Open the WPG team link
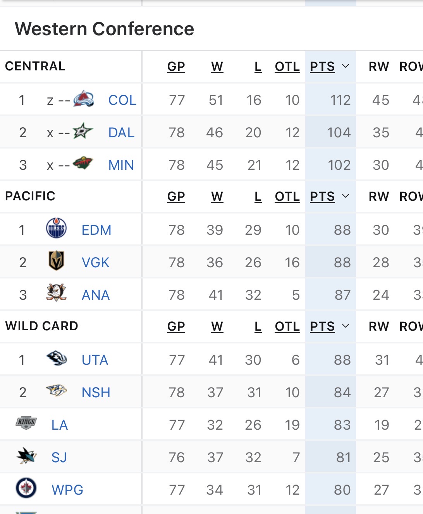The width and height of the screenshot is (423, 514). [67, 490]
